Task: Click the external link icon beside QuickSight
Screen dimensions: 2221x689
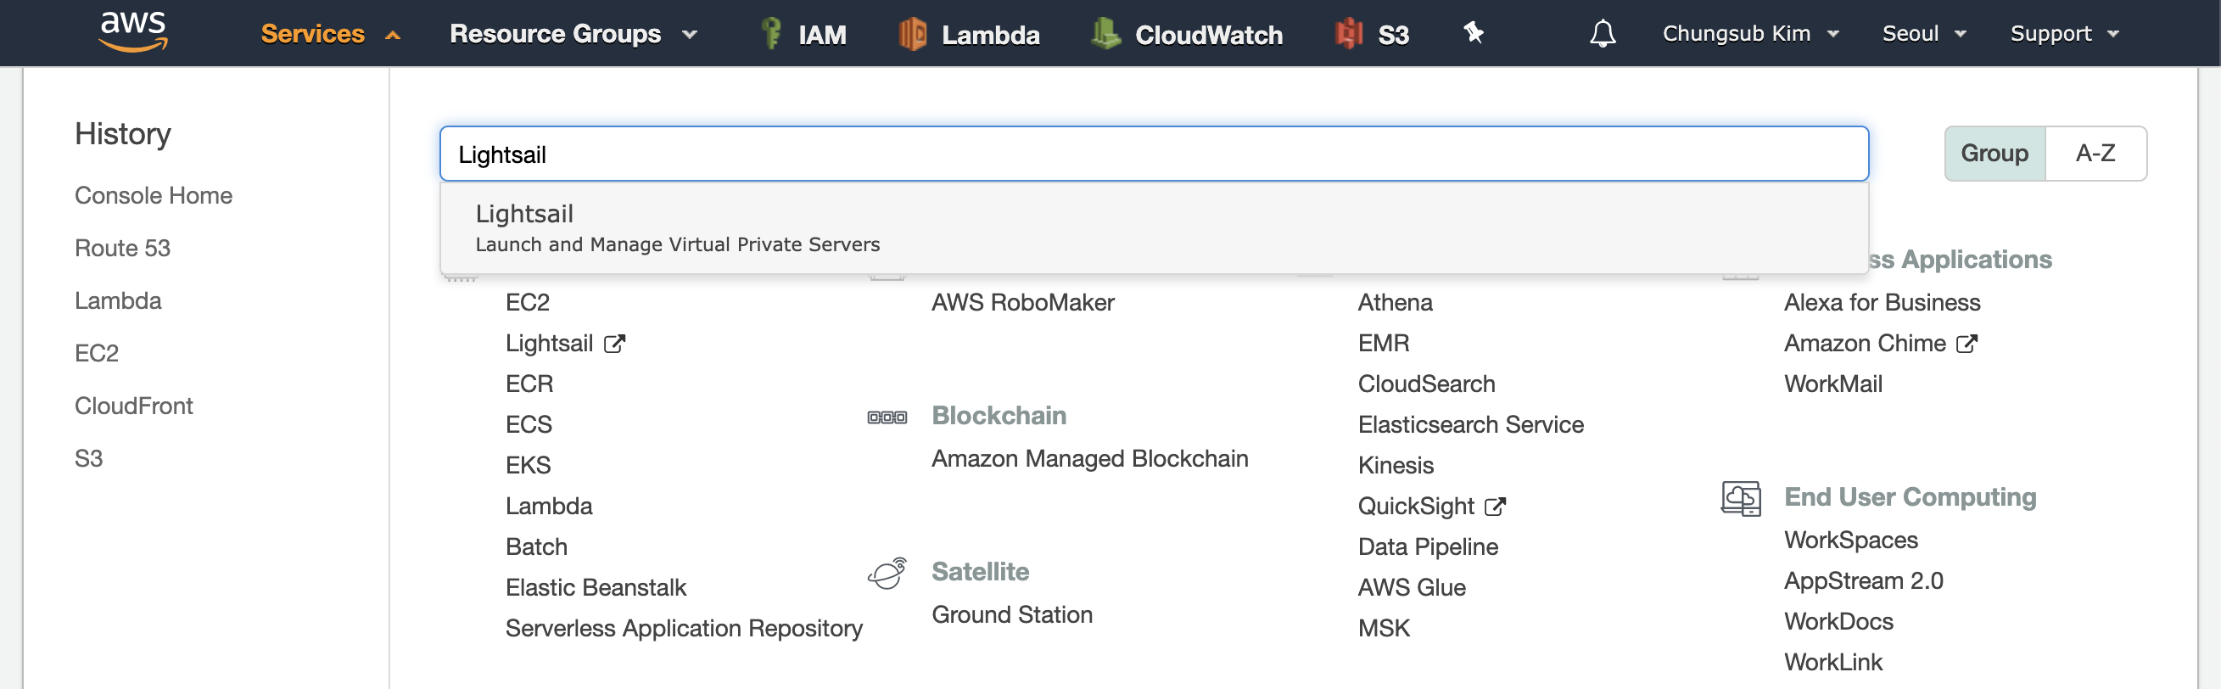Action: pos(1495,507)
